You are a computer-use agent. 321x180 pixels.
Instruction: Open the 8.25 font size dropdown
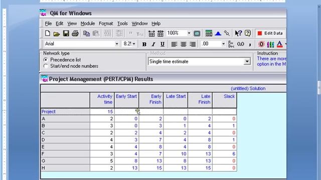pos(134,44)
